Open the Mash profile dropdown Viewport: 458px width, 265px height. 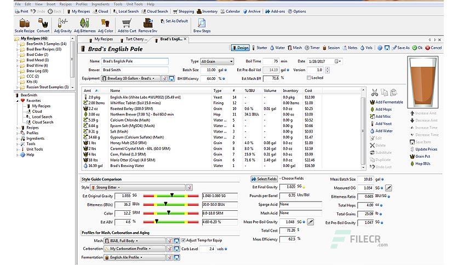coord(134,241)
